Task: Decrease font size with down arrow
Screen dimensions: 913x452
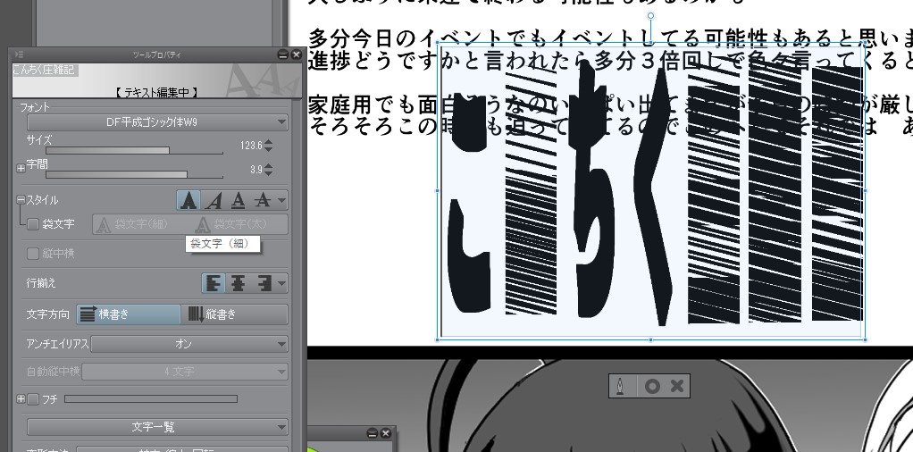Action: pos(268,149)
